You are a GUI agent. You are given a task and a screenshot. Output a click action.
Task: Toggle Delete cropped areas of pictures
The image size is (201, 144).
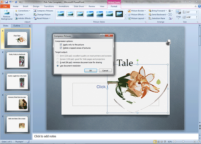coord(61,48)
